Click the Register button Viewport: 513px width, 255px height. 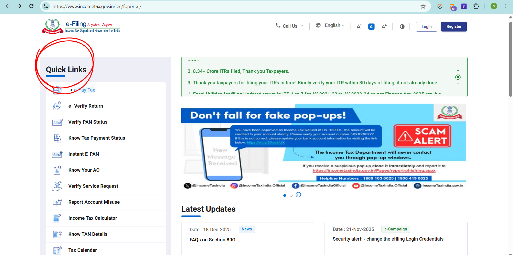pos(454,26)
